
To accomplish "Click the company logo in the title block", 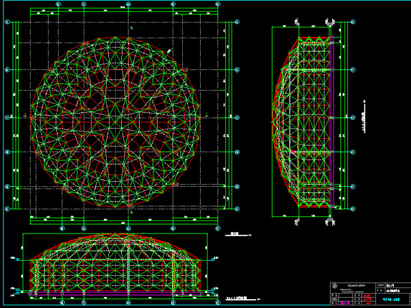I will click(334, 287).
